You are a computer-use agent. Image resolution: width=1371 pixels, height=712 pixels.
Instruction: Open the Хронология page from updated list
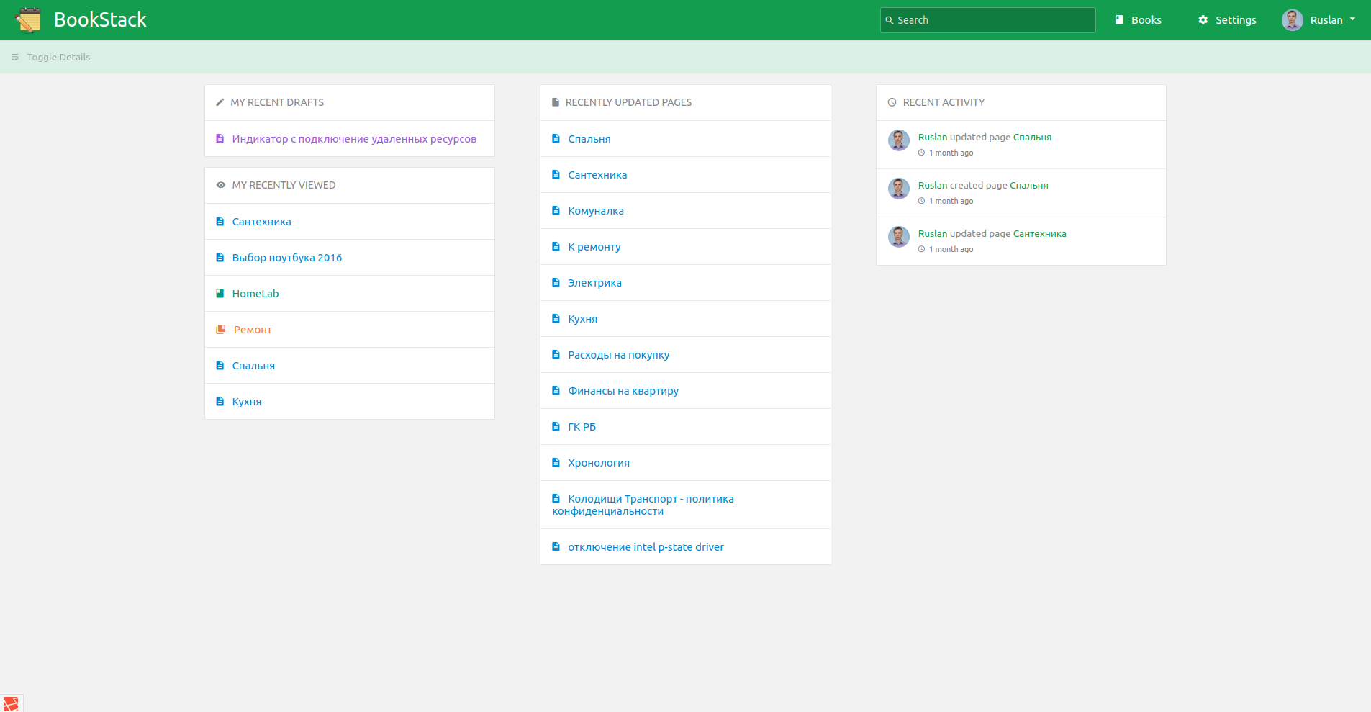click(598, 463)
